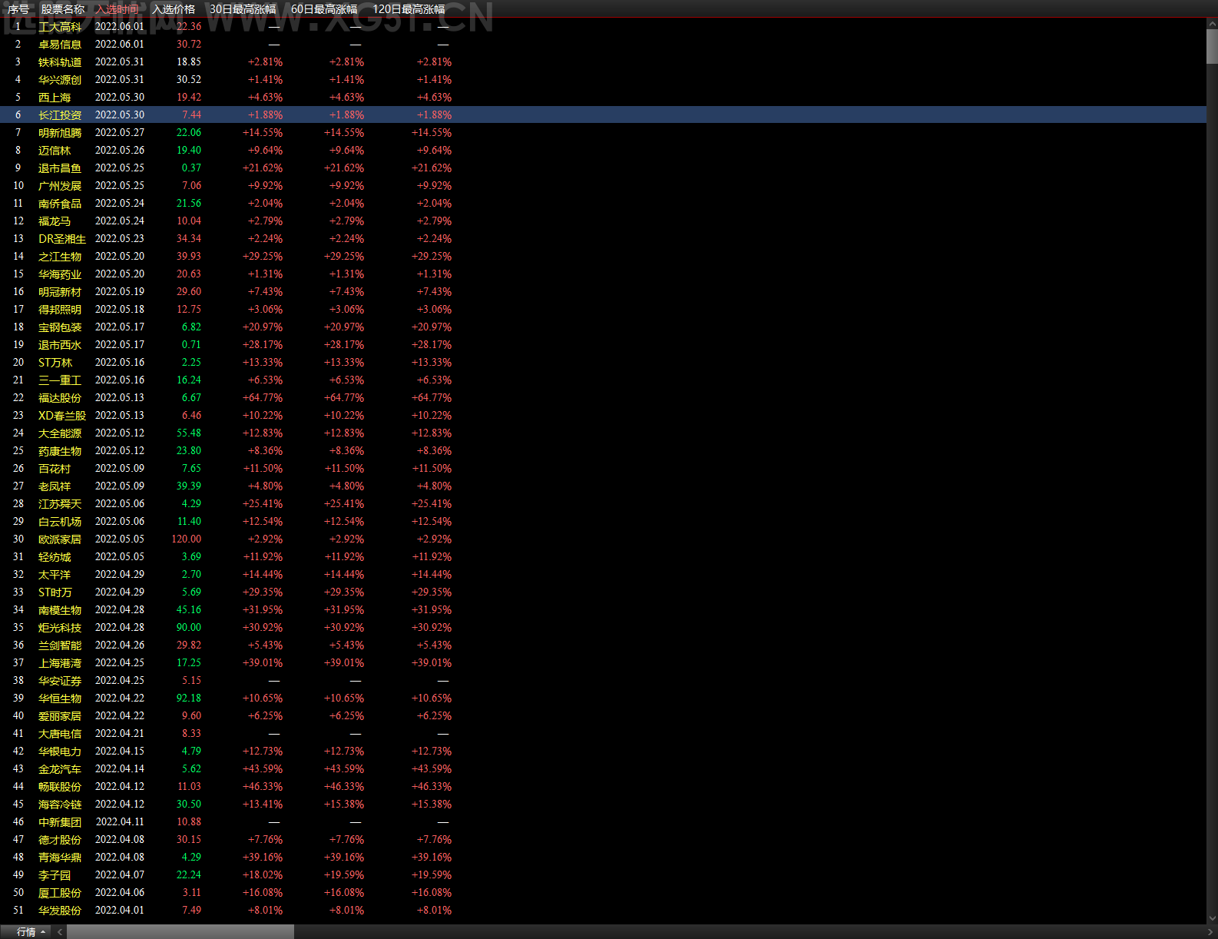Select stock 明冠新材
Screen dimensions: 1218x939
pyautogui.click(x=60, y=292)
